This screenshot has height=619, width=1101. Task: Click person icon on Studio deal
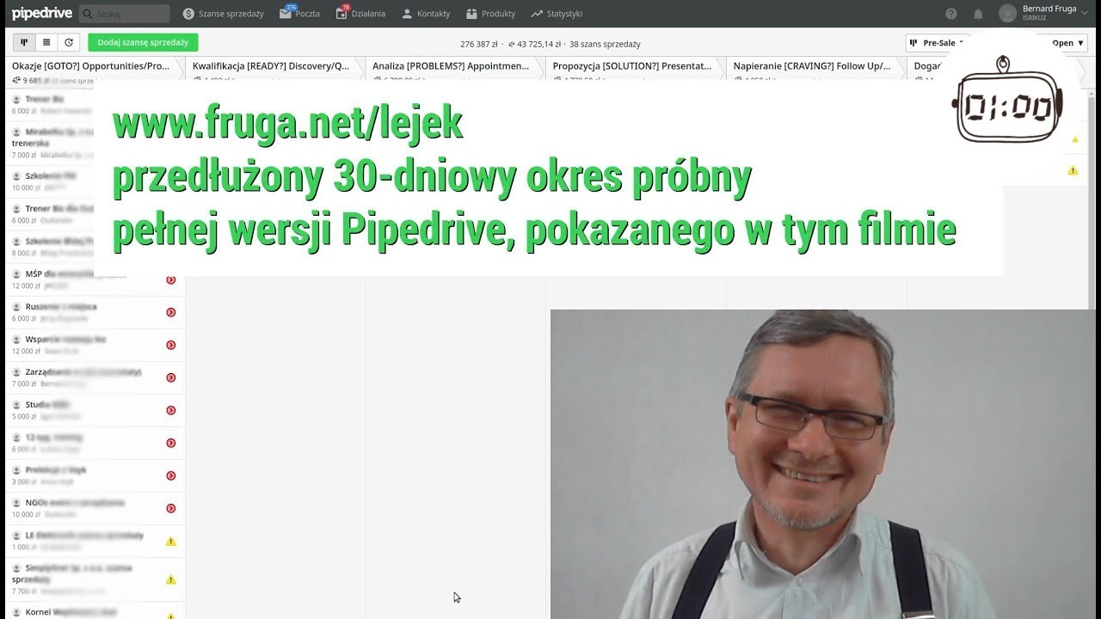[16, 405]
